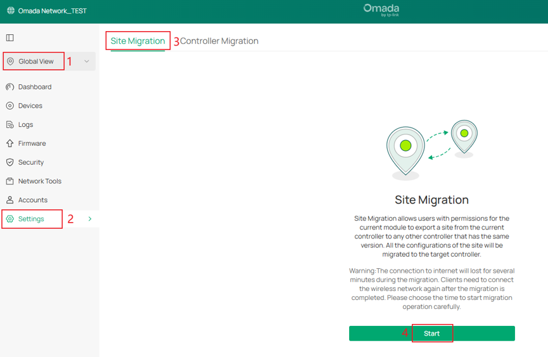Click the Logs document icon
Screen dimensions: 548x357
10,124
